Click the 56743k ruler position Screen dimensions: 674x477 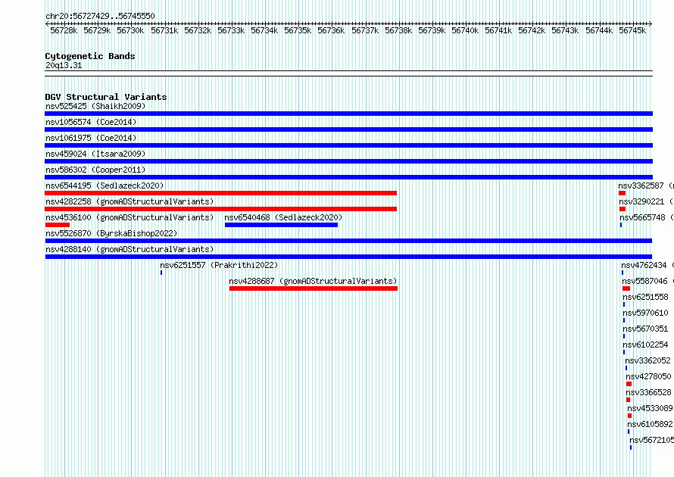coord(565,30)
